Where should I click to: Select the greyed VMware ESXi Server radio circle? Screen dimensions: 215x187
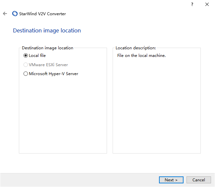tap(26, 65)
